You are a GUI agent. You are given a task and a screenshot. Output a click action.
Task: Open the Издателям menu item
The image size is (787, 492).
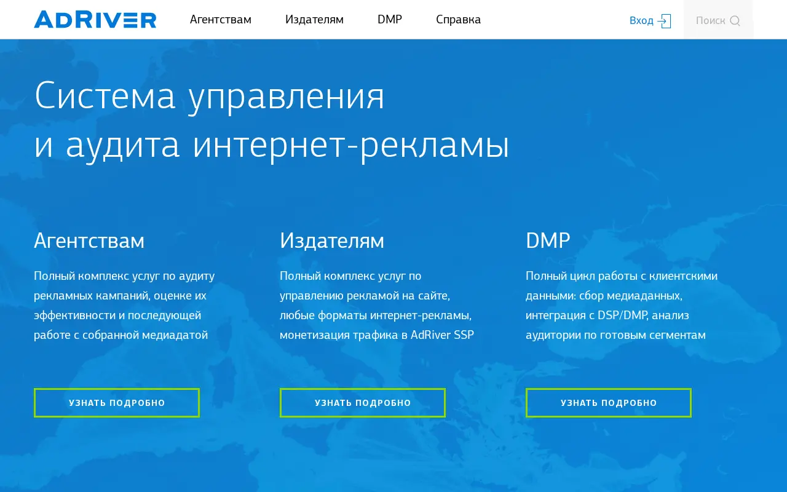(x=314, y=20)
